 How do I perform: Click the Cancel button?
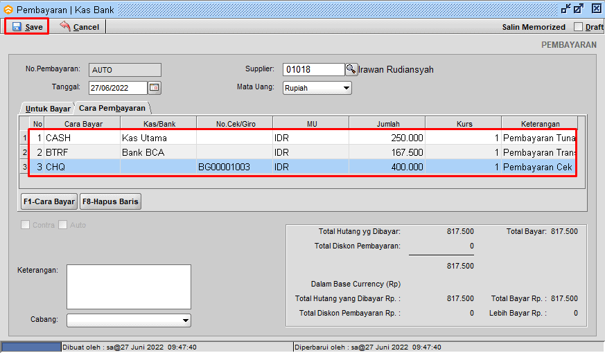point(80,26)
